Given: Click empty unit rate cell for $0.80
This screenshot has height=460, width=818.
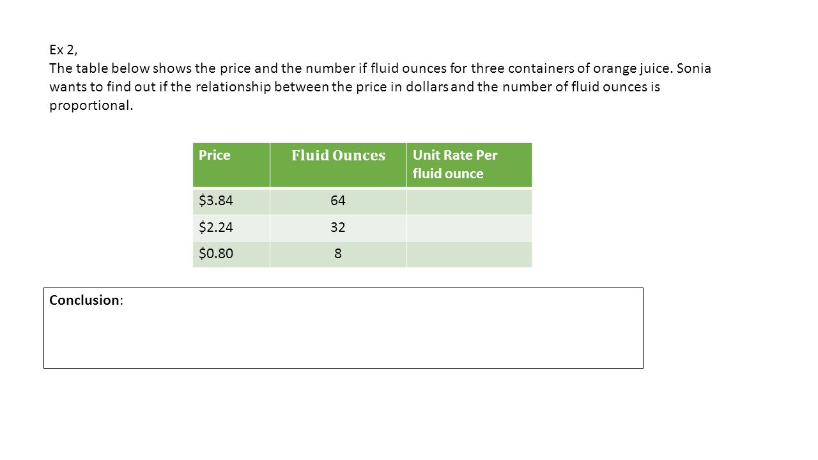Looking at the screenshot, I should point(469,254).
